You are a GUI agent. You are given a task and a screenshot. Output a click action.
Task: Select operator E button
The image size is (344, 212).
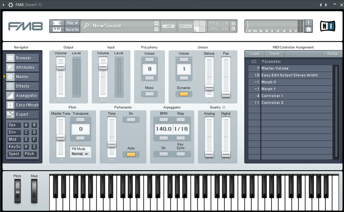tap(26, 140)
